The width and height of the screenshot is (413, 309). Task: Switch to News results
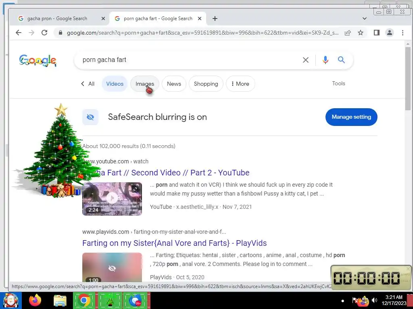coord(174,84)
